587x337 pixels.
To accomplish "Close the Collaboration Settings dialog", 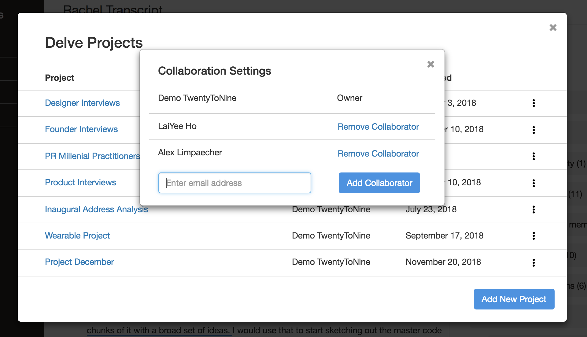I will coord(431,64).
